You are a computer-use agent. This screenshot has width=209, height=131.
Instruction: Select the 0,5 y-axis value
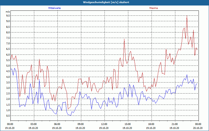click(8, 116)
